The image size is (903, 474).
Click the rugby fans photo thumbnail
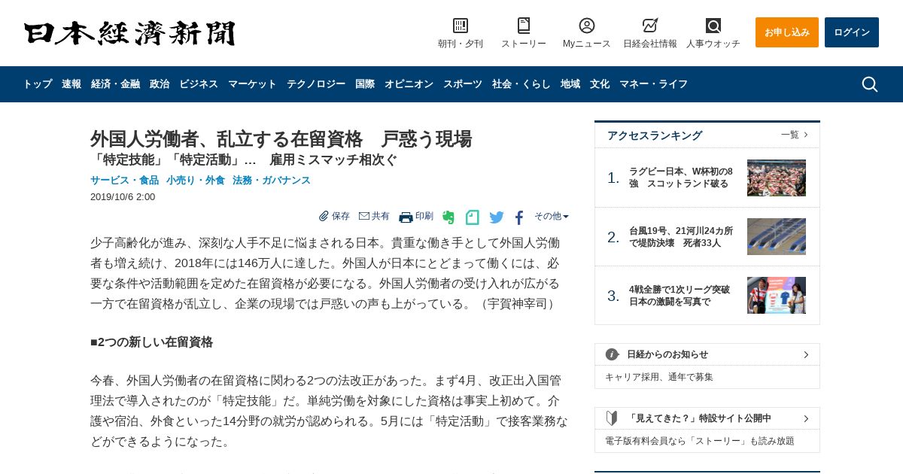coord(777,296)
